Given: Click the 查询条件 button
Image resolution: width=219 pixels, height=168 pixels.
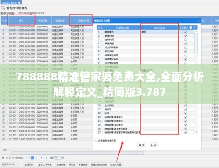Looking at the screenshot, I should 29,164.
